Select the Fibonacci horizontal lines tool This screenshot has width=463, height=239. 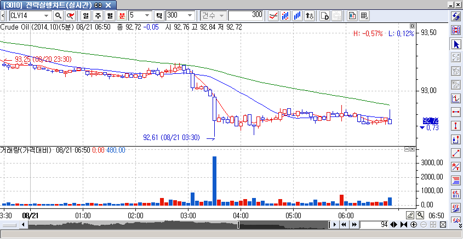coord(455,180)
